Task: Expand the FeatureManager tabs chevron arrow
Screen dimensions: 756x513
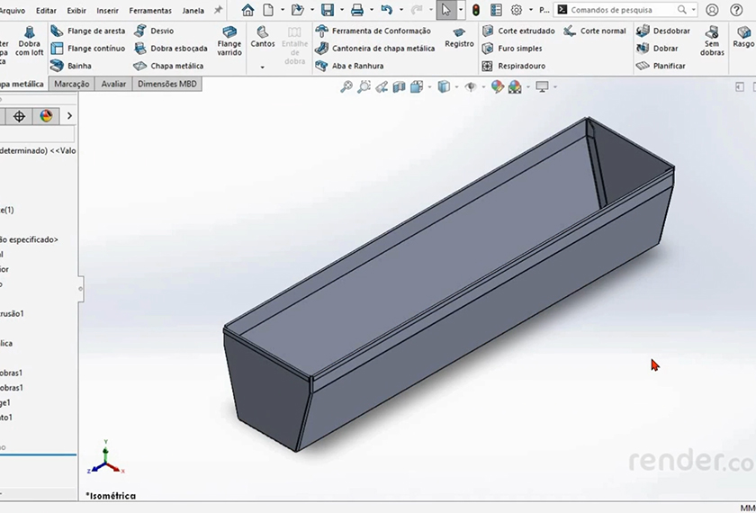Action: 69,116
